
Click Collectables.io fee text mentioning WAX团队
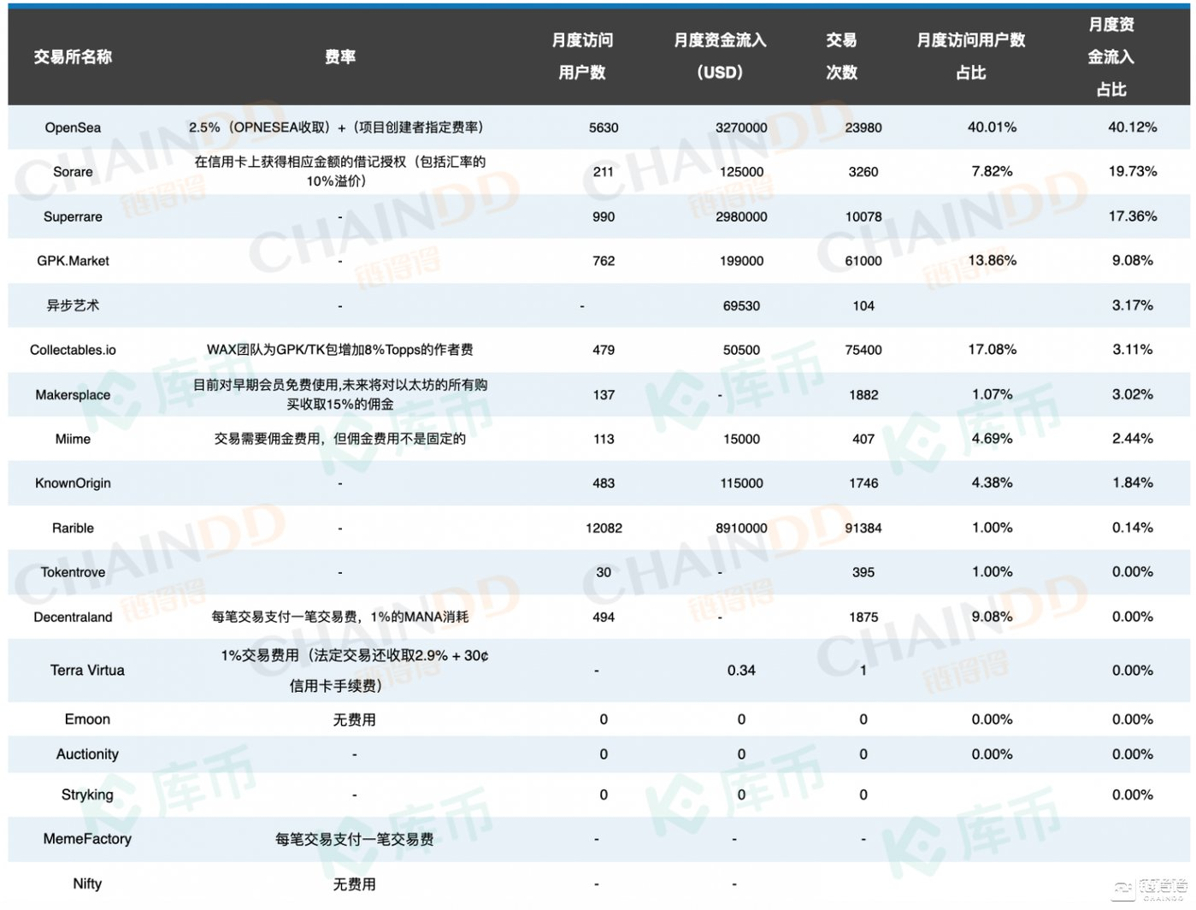click(x=339, y=350)
